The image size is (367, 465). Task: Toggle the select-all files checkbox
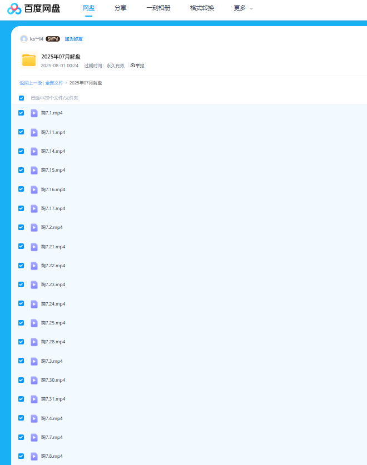tap(22, 98)
